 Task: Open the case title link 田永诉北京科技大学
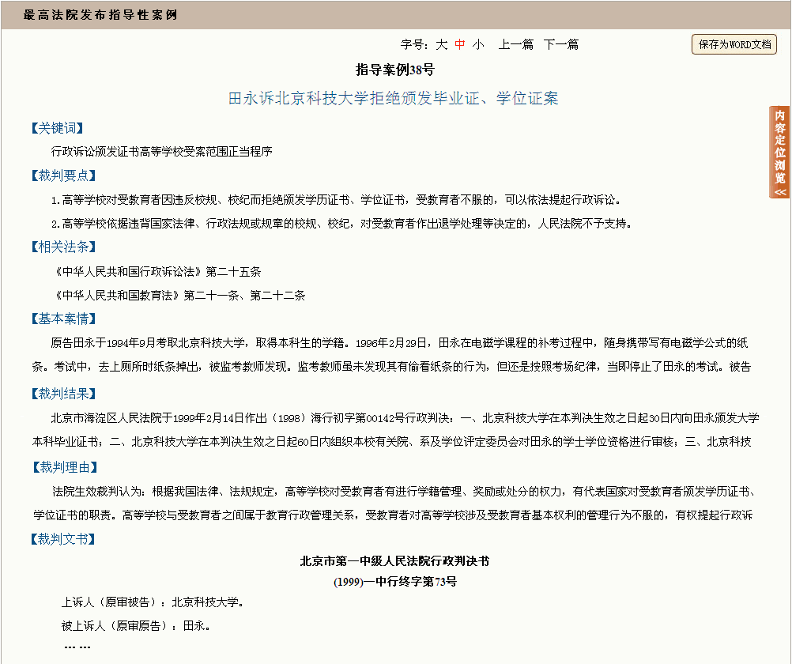(x=393, y=98)
